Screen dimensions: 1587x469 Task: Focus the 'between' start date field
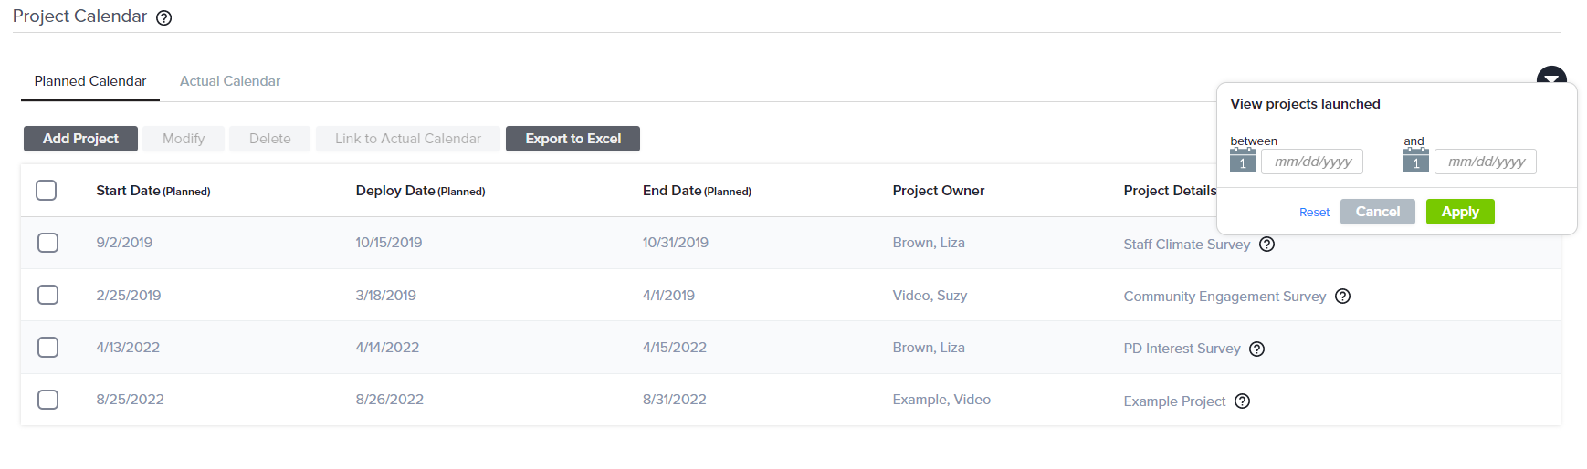point(1312,162)
